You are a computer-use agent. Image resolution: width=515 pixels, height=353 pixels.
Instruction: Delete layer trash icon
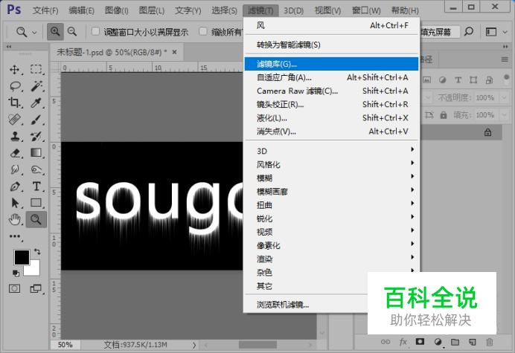pyautogui.click(x=490, y=342)
